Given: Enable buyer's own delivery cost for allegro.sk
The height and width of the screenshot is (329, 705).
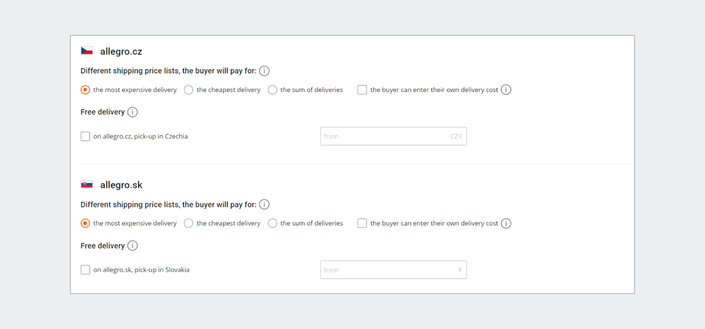Looking at the screenshot, I should tap(362, 223).
